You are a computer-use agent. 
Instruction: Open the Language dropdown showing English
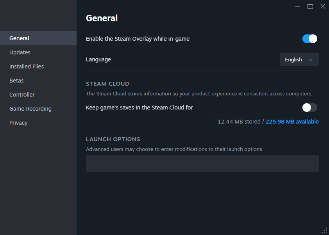tap(299, 60)
